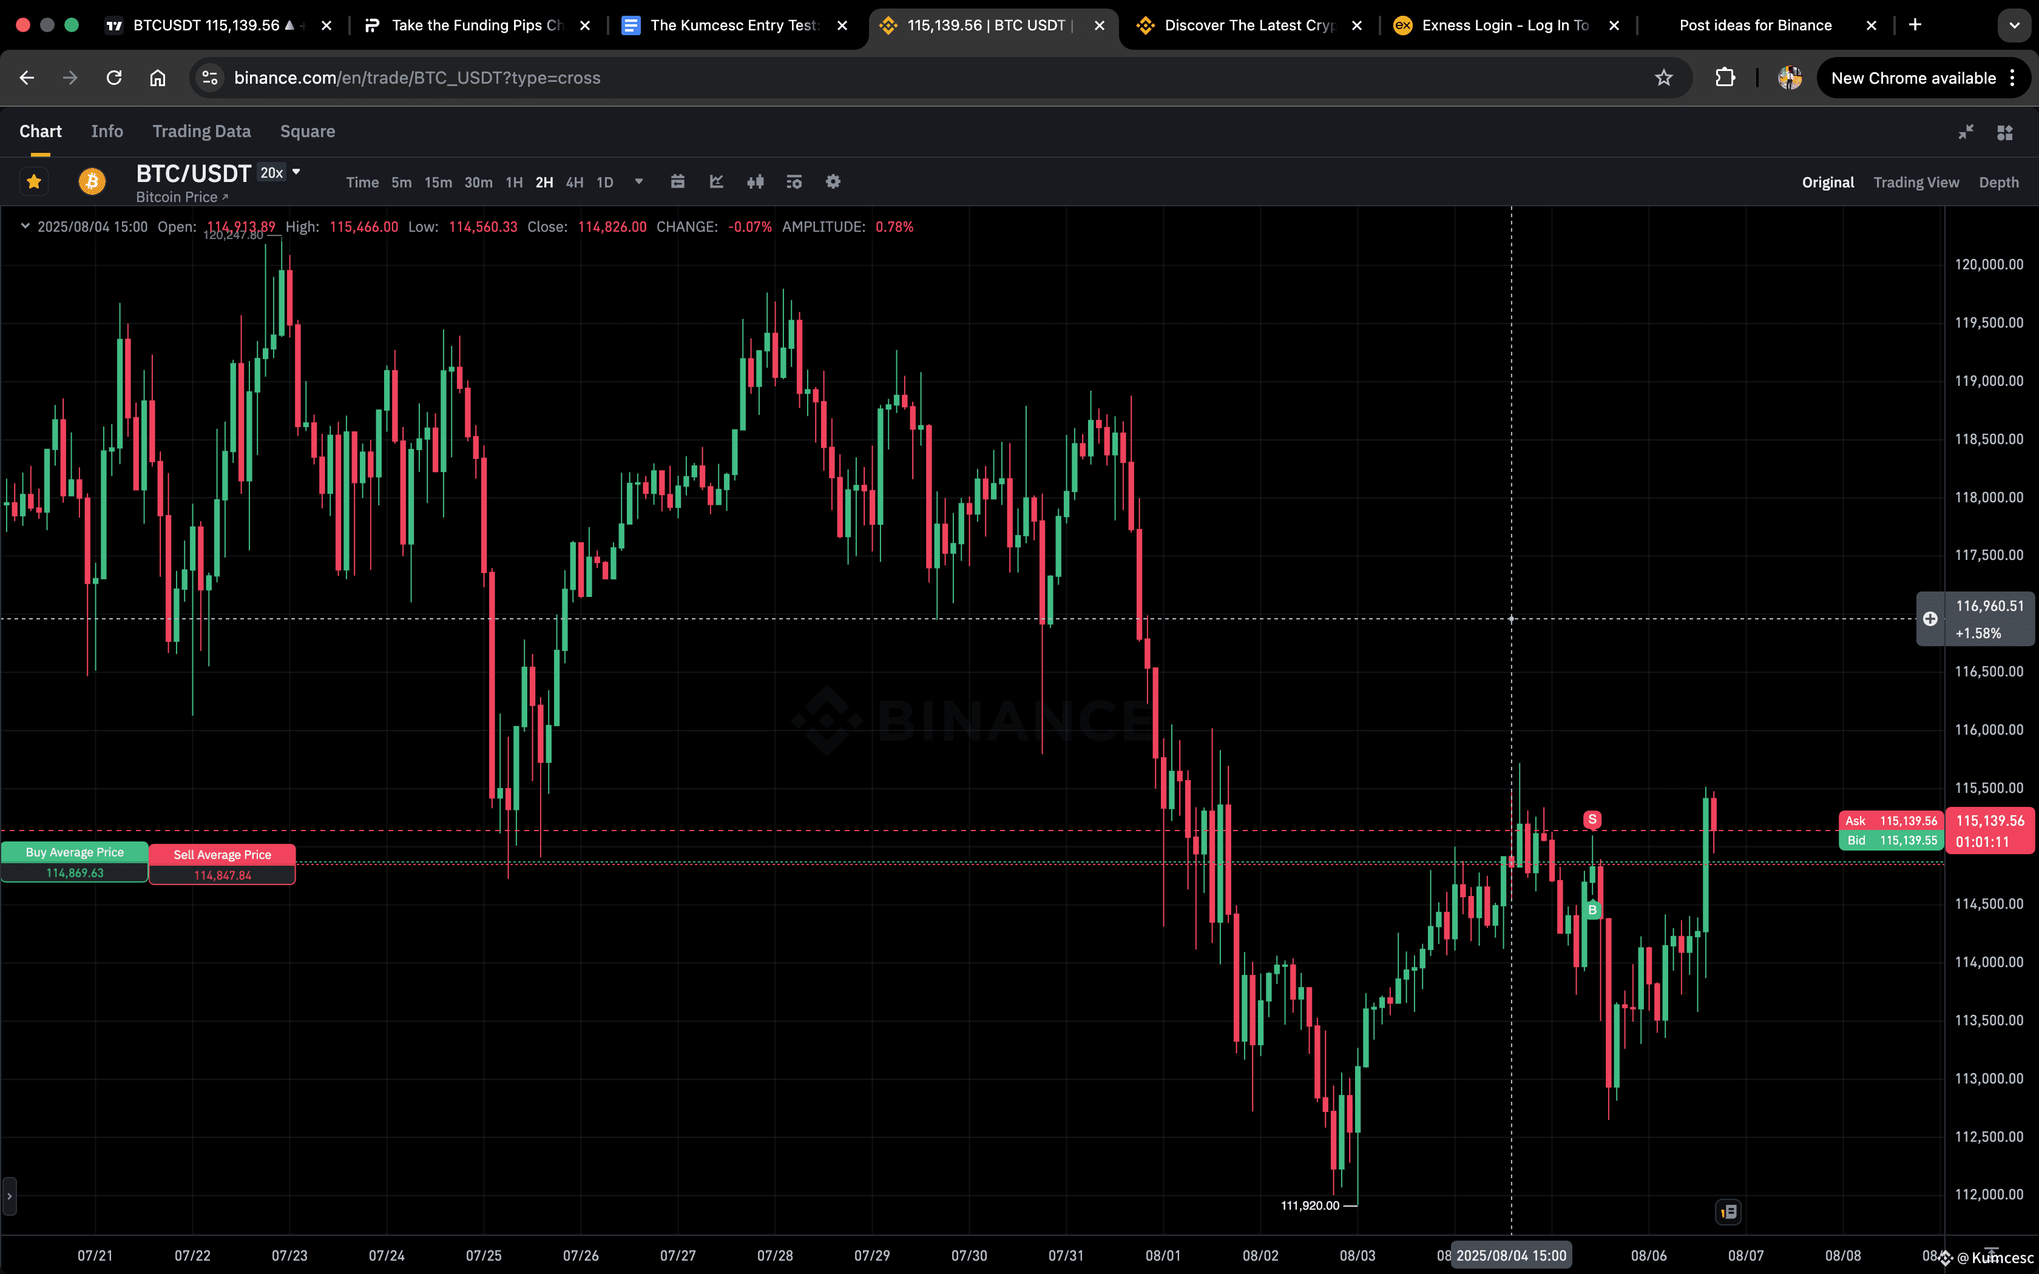Open the Info tab
Viewport: 2039px width, 1274px height.
pos(107,132)
